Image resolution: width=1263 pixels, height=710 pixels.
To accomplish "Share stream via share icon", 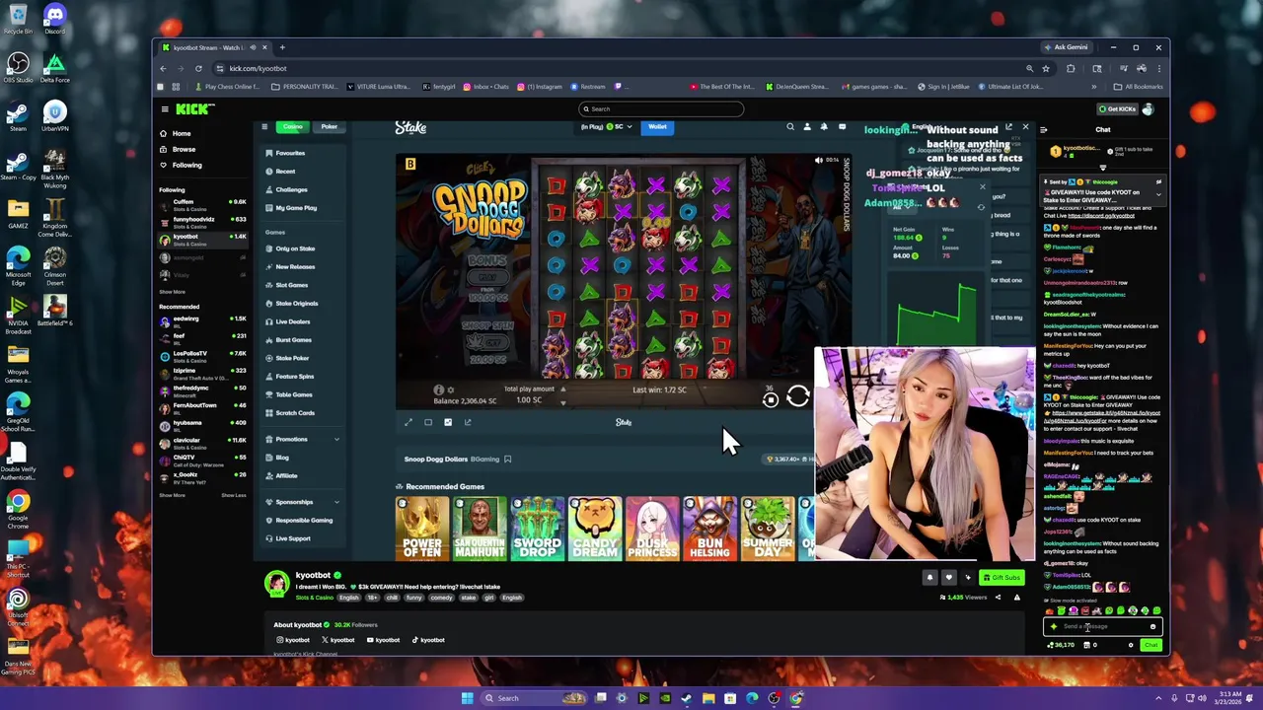I will coord(998,597).
